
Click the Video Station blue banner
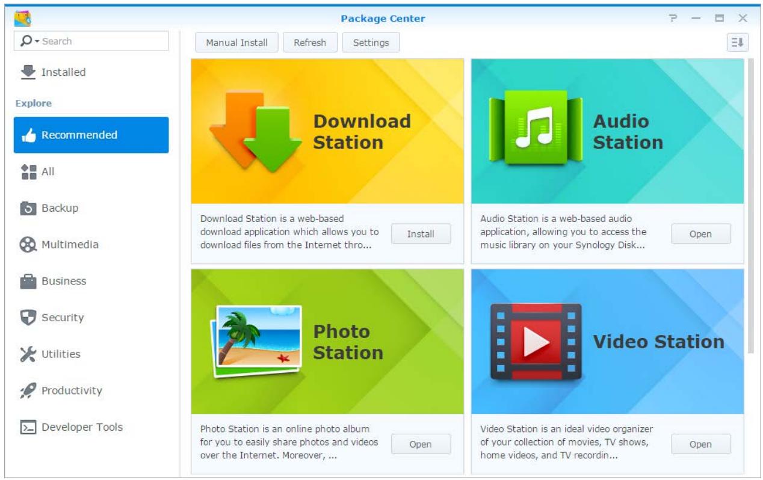point(607,342)
